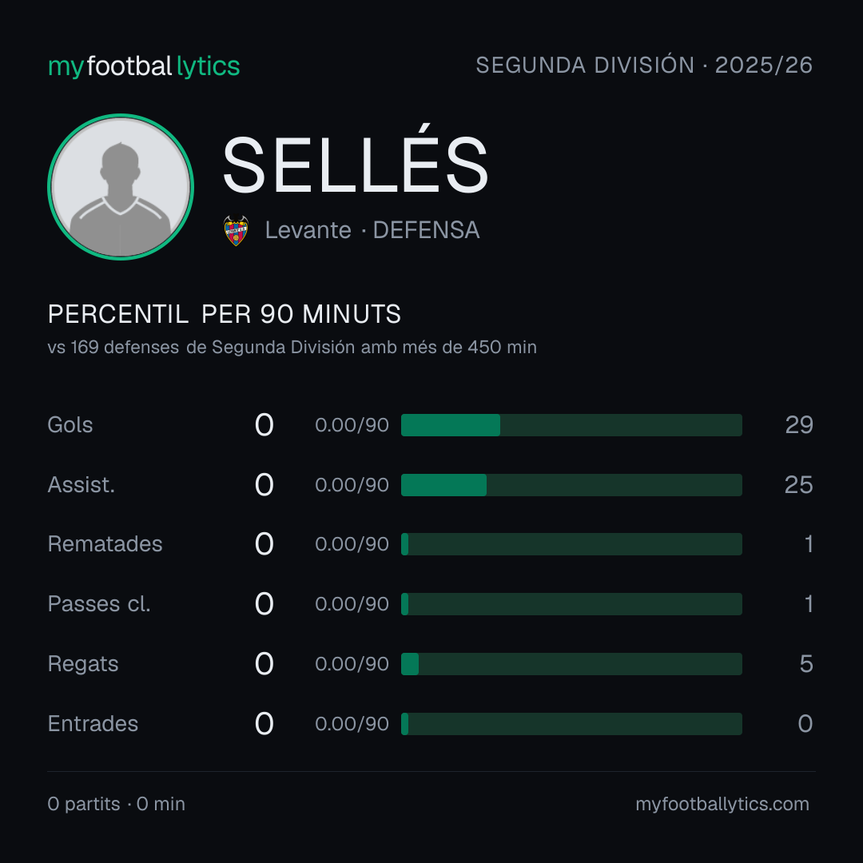Click the 0 partits · 0 min footer text
The height and width of the screenshot is (863, 863).
point(117,804)
